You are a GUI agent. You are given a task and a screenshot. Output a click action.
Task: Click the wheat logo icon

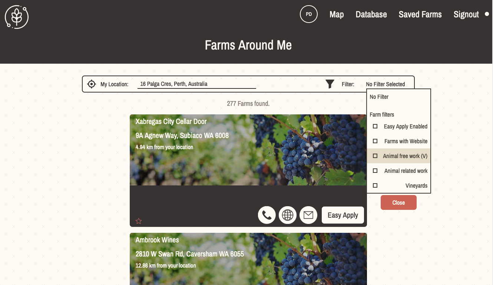(17, 17)
